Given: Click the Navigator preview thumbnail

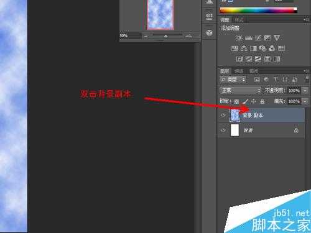Looking at the screenshot, I should pos(160,14).
